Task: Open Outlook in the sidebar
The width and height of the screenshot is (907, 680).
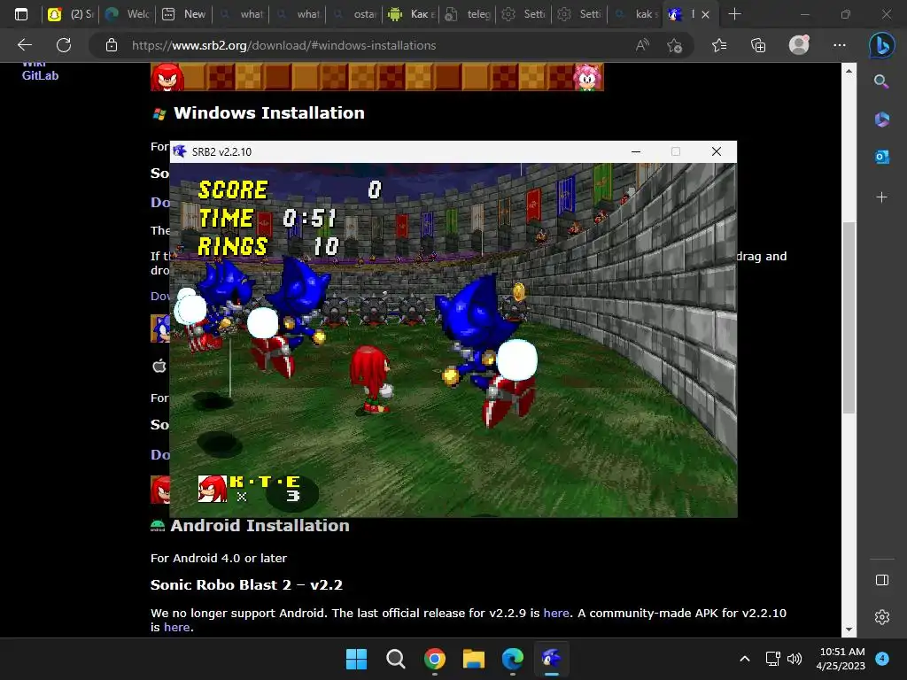Action: [881, 157]
